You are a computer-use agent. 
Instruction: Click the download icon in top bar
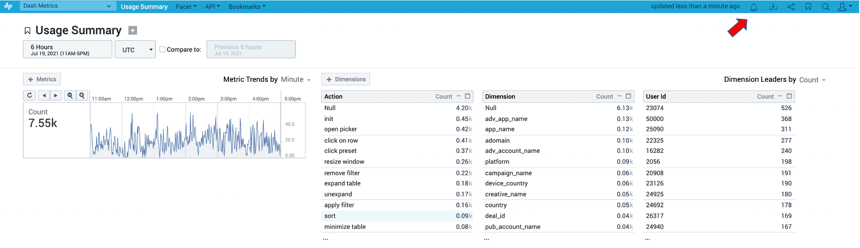coord(773,7)
